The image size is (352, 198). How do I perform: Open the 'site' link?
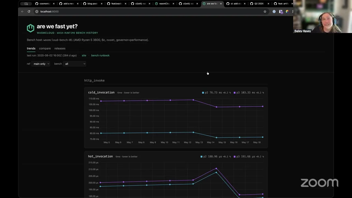tap(84, 56)
